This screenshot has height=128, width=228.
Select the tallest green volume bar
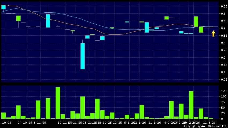[x=58, y=103]
